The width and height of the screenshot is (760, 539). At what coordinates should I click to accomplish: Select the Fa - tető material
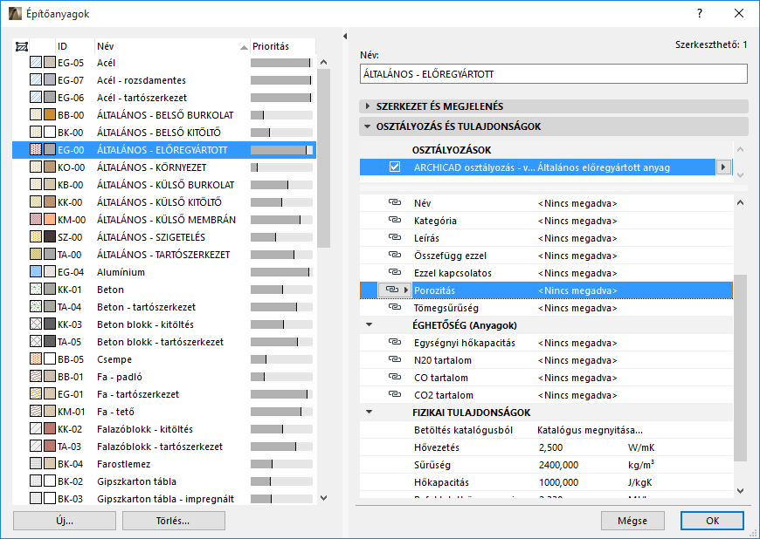click(164, 412)
